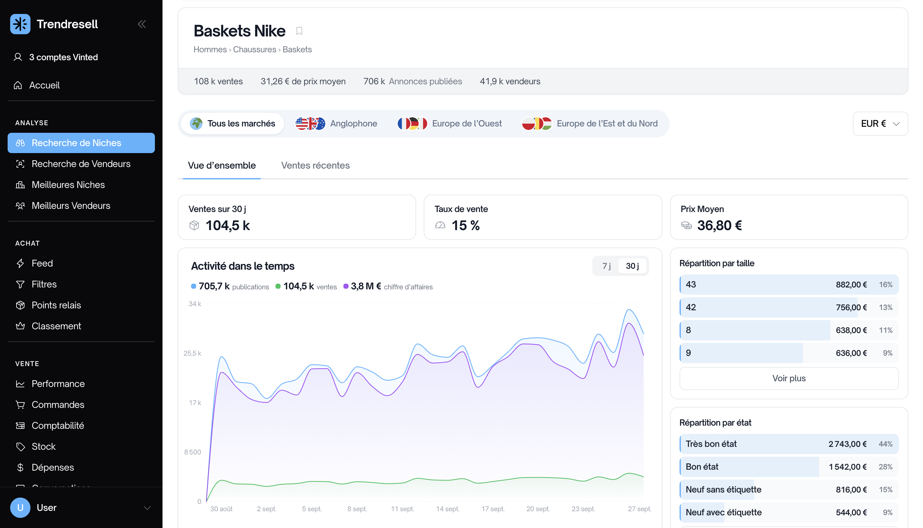Image resolution: width=923 pixels, height=528 pixels.
Task: Click the Europe de l'Ouest flags icon
Action: [412, 124]
